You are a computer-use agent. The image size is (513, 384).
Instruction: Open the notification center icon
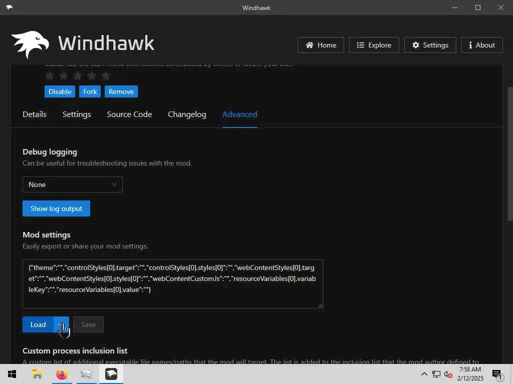[x=496, y=374]
